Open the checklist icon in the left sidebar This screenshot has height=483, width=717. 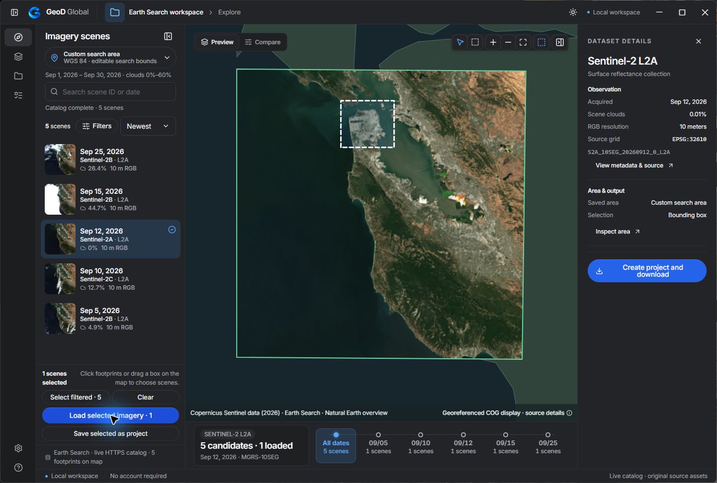pyautogui.click(x=18, y=95)
